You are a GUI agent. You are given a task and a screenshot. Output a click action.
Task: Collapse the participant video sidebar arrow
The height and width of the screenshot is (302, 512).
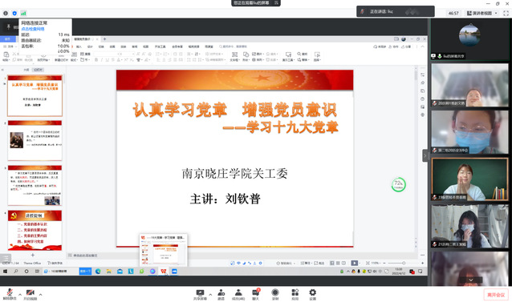(425, 155)
